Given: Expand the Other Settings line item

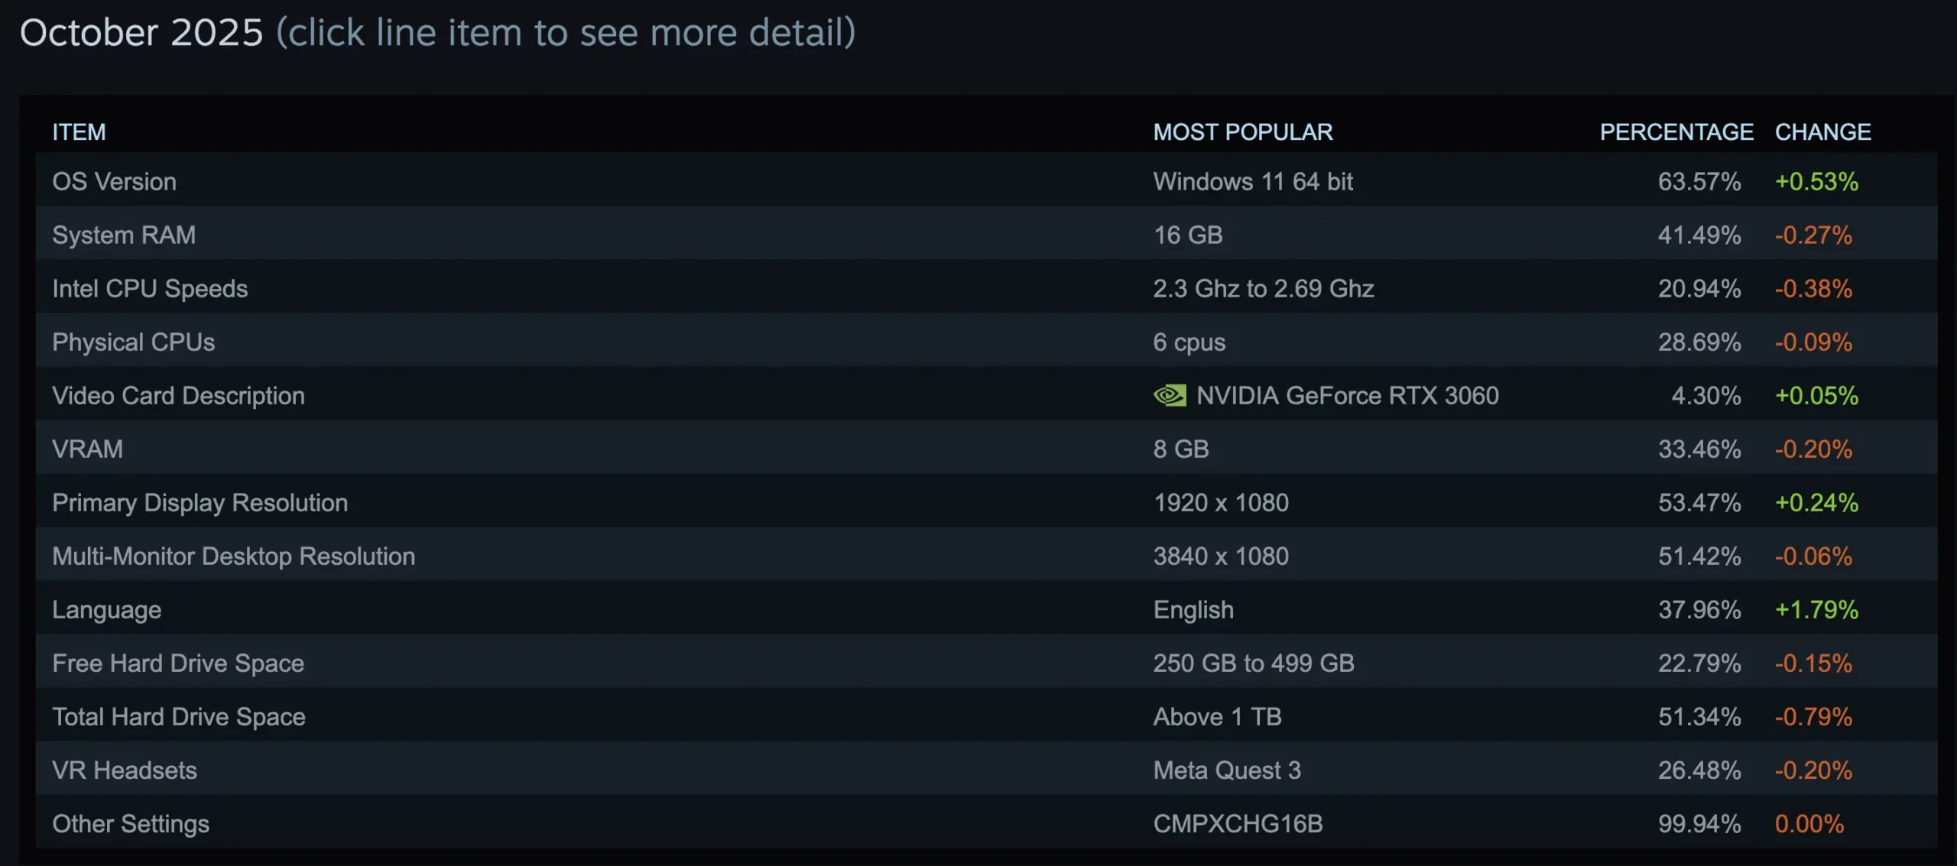Looking at the screenshot, I should [x=130, y=823].
